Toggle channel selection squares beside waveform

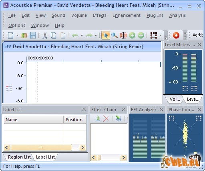click(x=9, y=89)
